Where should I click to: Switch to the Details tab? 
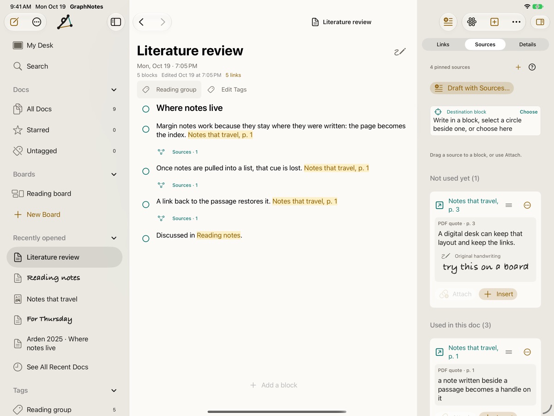pos(527,44)
